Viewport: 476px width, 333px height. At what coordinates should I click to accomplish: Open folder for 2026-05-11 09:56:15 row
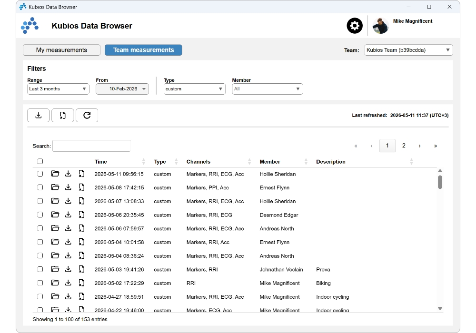[x=55, y=174]
